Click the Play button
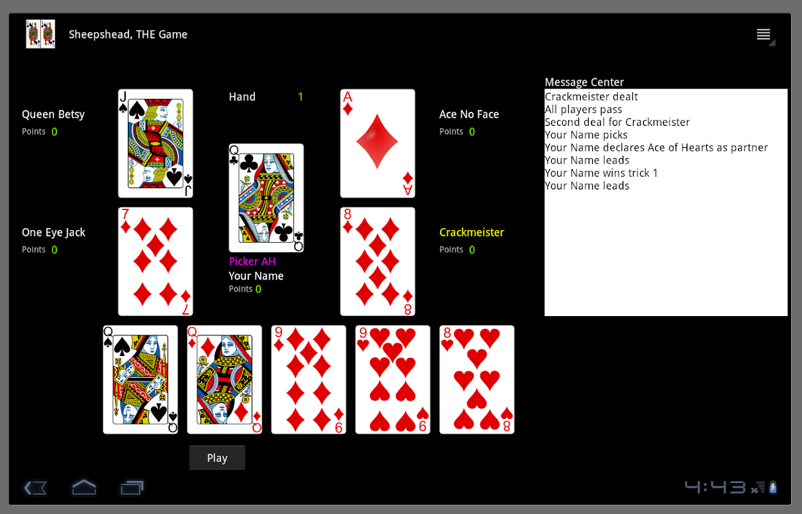 pyautogui.click(x=217, y=458)
